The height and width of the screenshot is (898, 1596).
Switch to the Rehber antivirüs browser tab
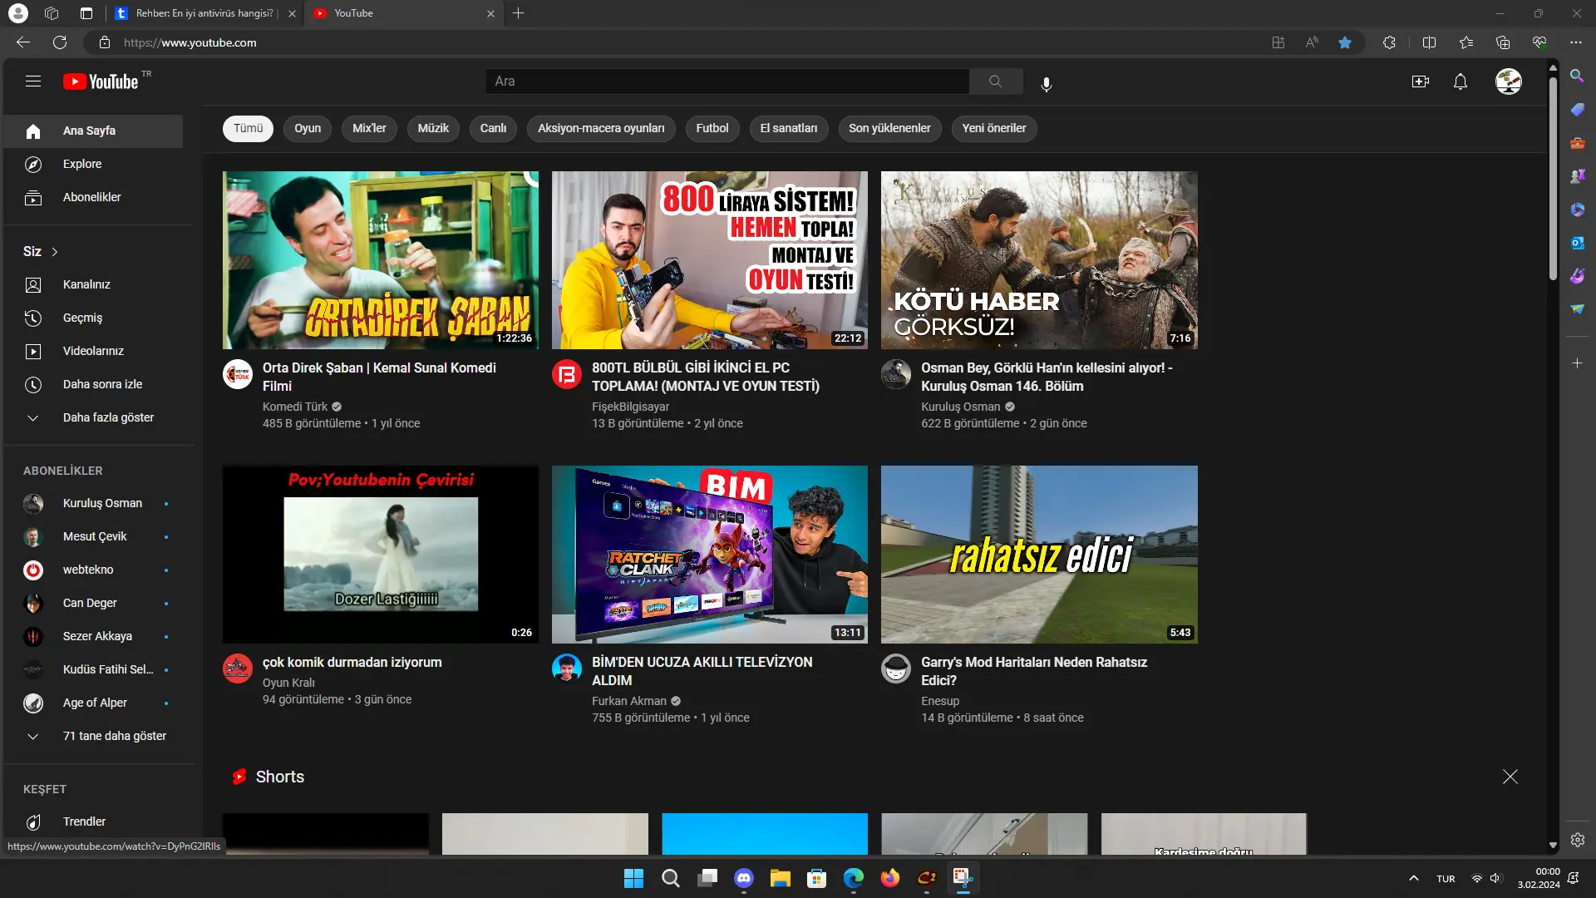pos(204,13)
